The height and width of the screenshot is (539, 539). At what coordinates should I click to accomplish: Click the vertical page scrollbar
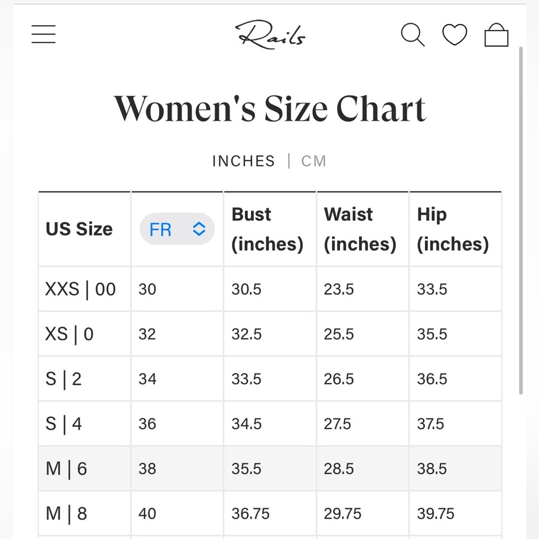pos(521,220)
